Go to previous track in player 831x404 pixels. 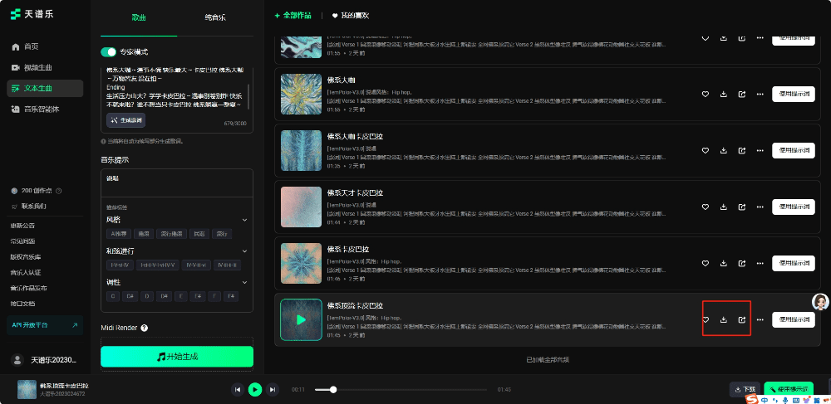point(238,389)
